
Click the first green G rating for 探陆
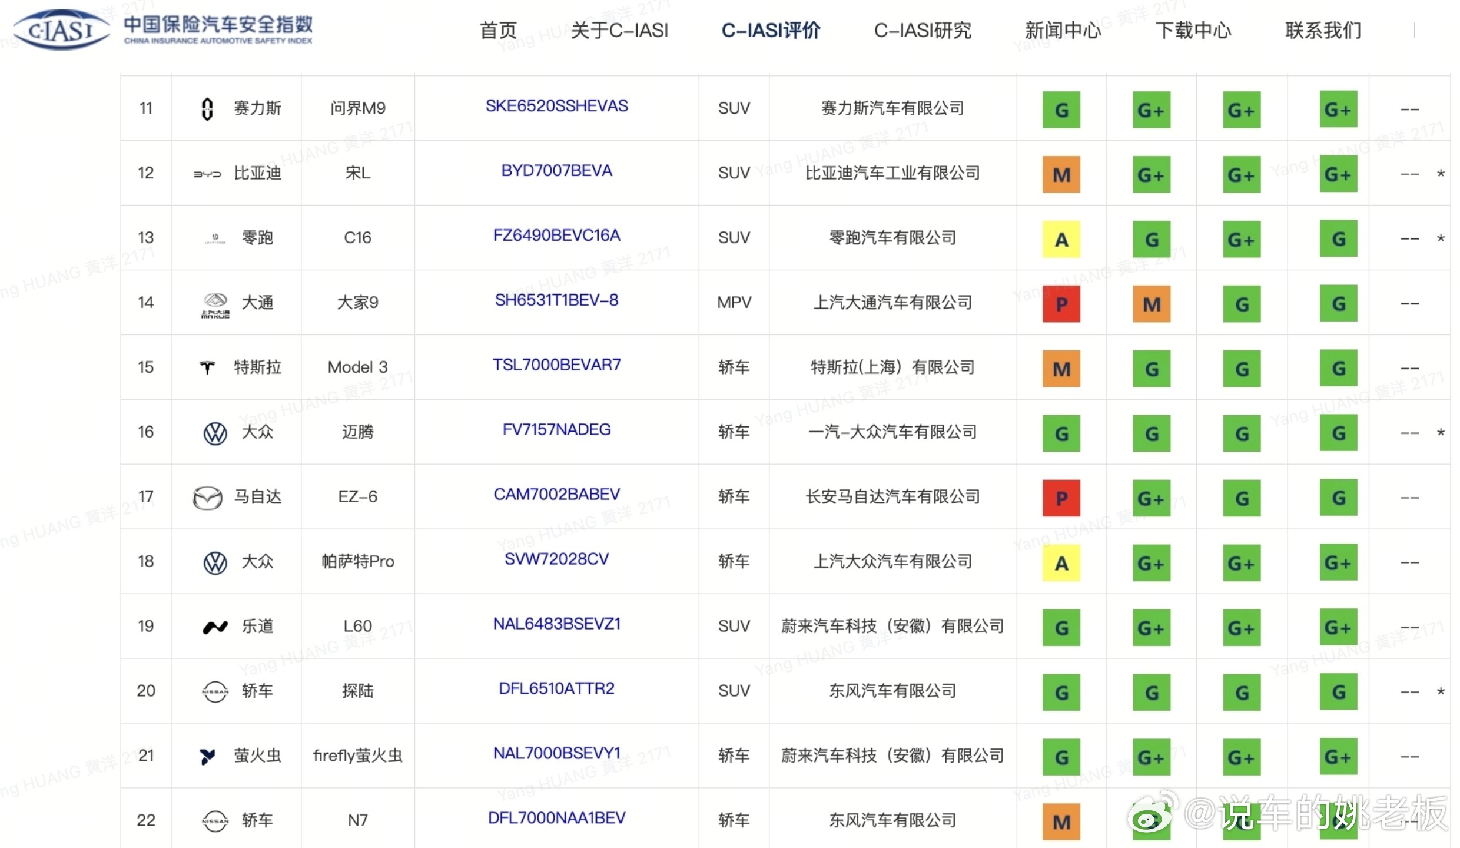pos(1061,693)
